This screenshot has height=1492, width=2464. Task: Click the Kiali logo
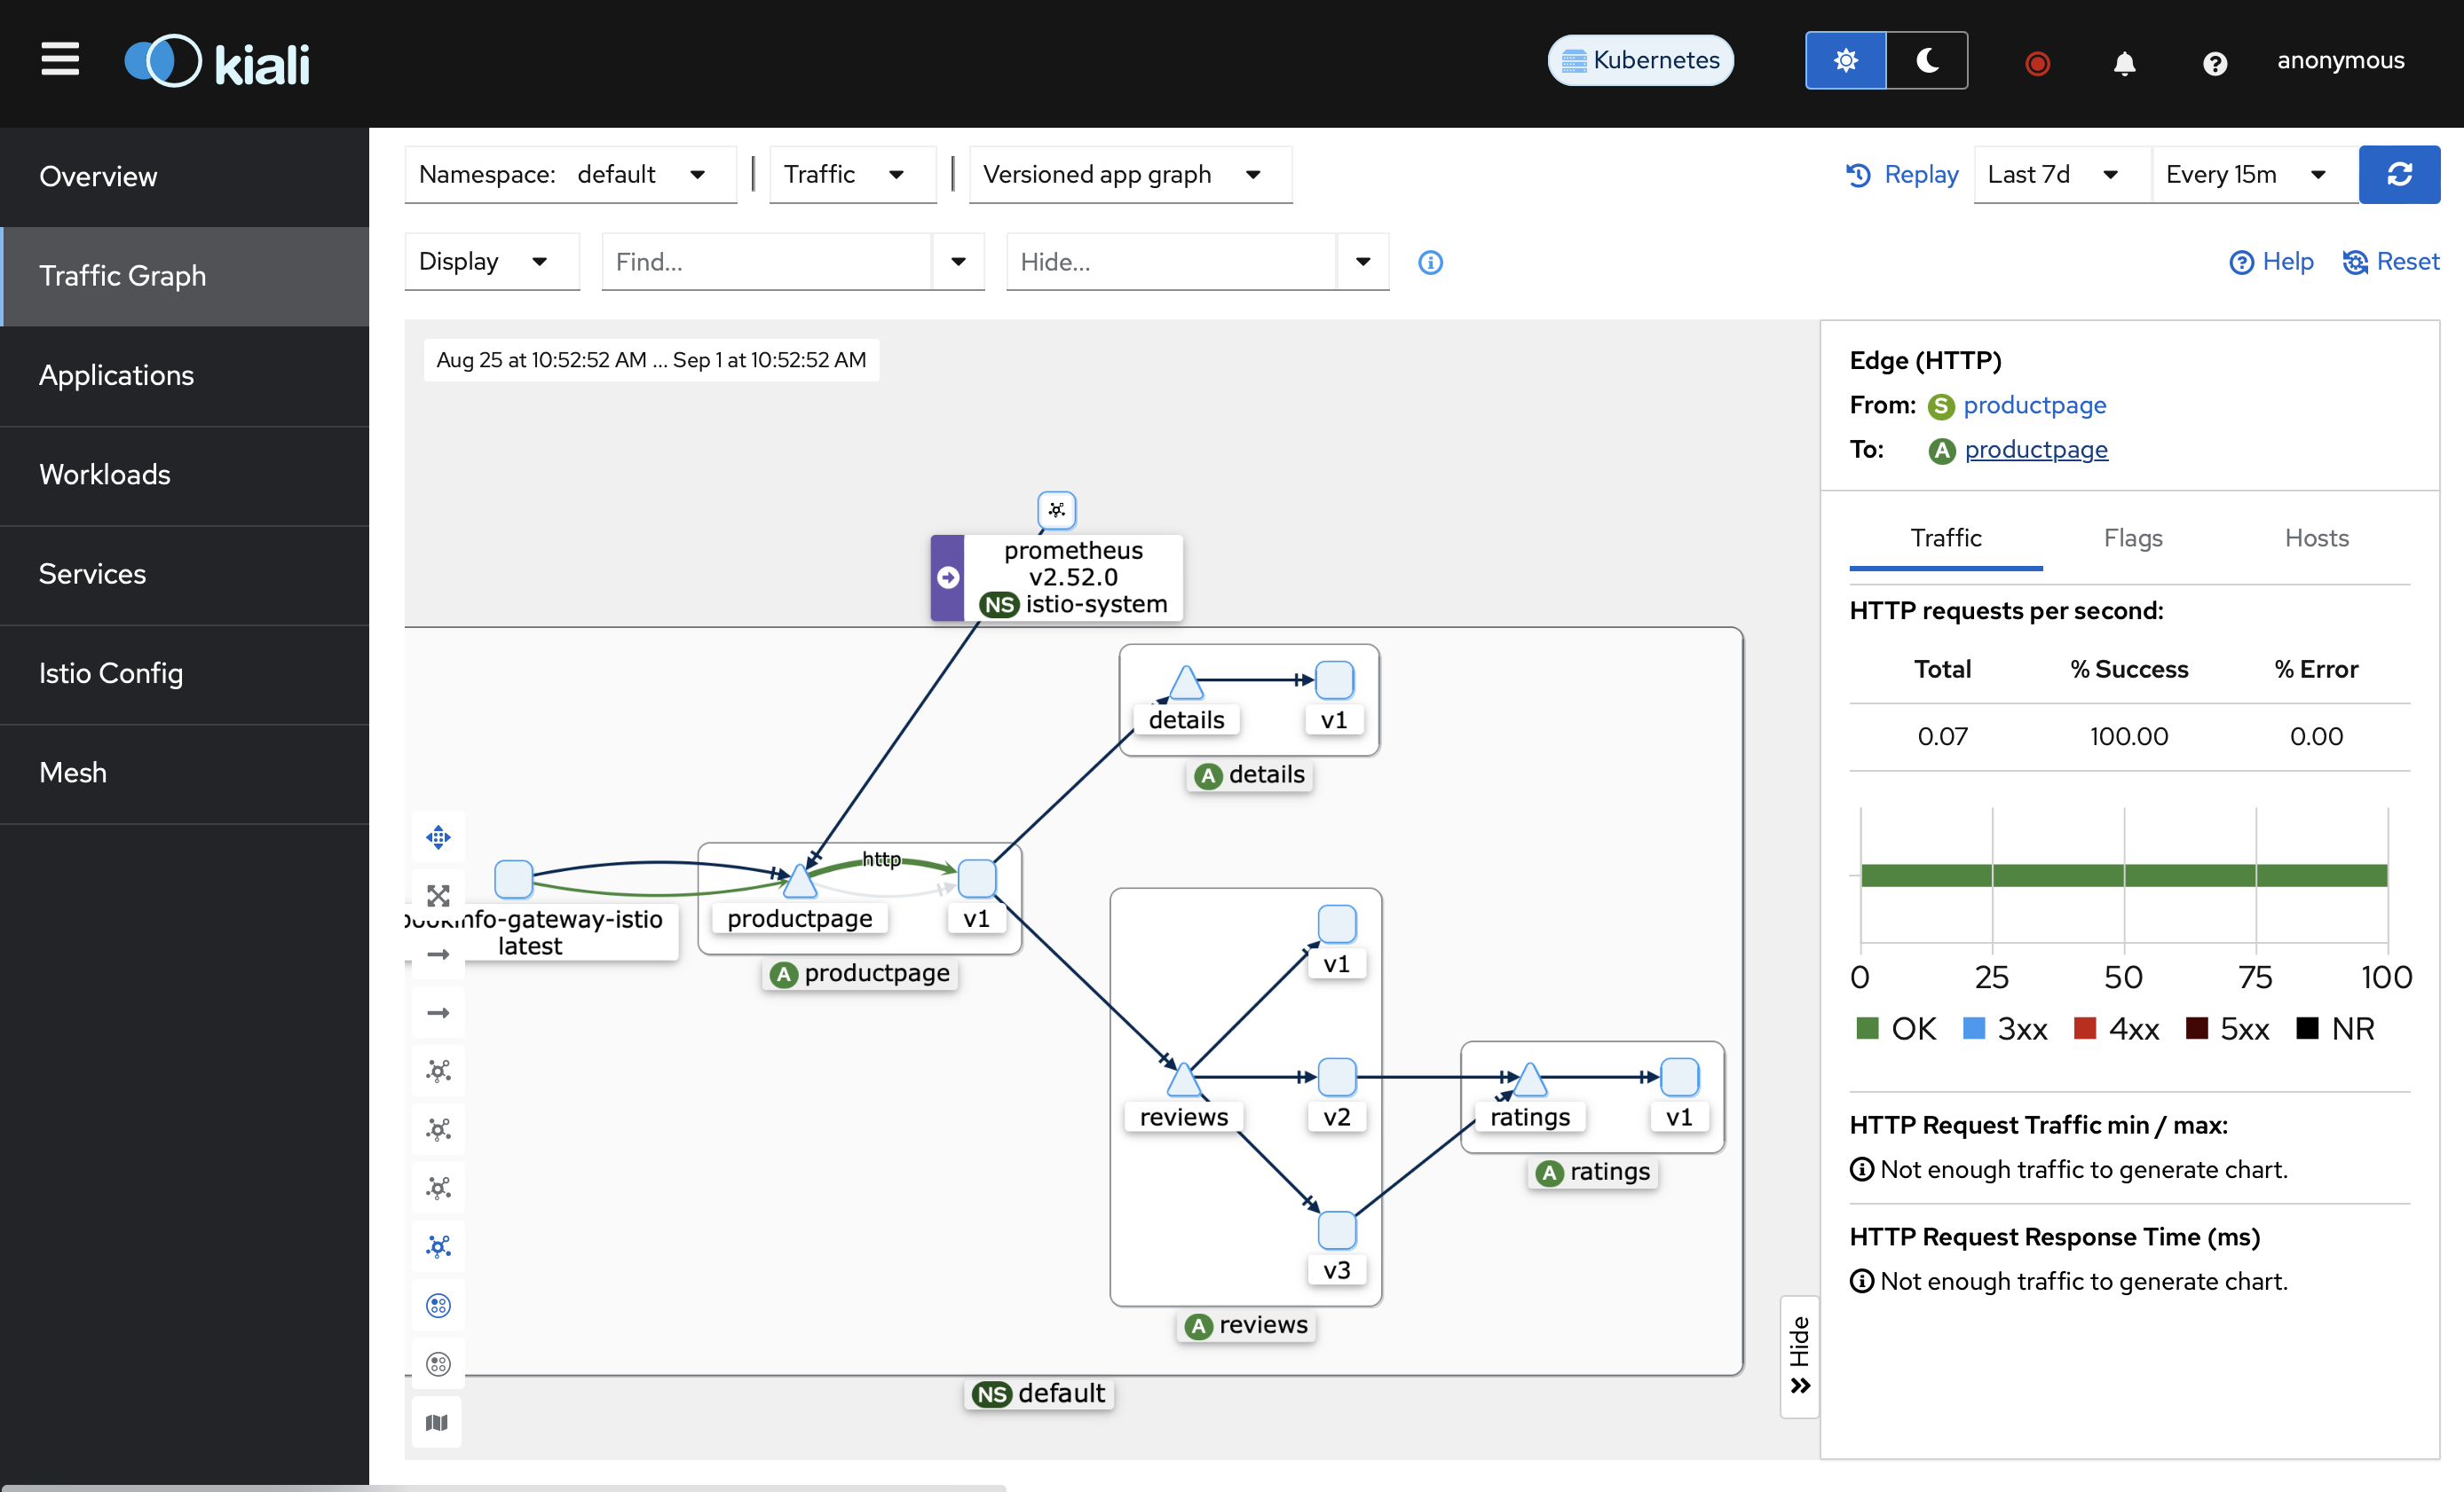tap(217, 62)
